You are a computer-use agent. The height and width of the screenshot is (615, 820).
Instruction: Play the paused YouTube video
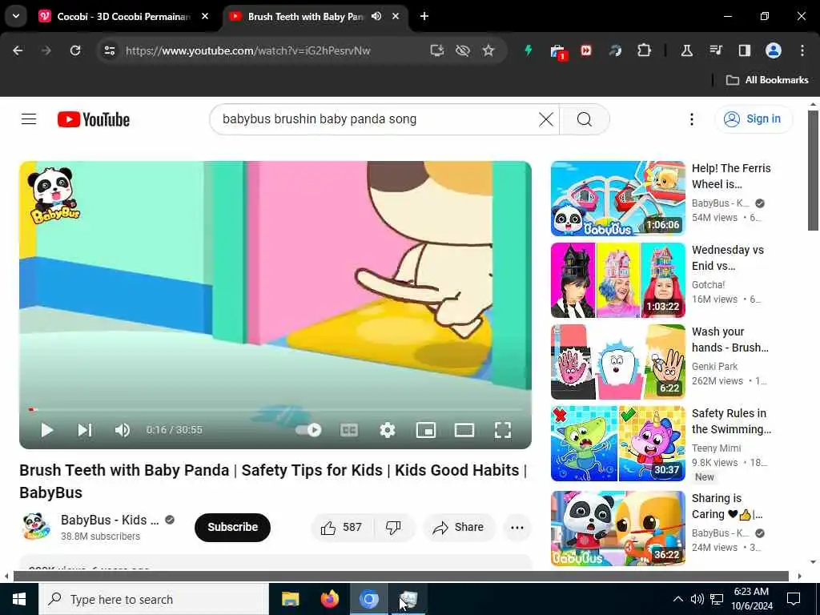47,430
